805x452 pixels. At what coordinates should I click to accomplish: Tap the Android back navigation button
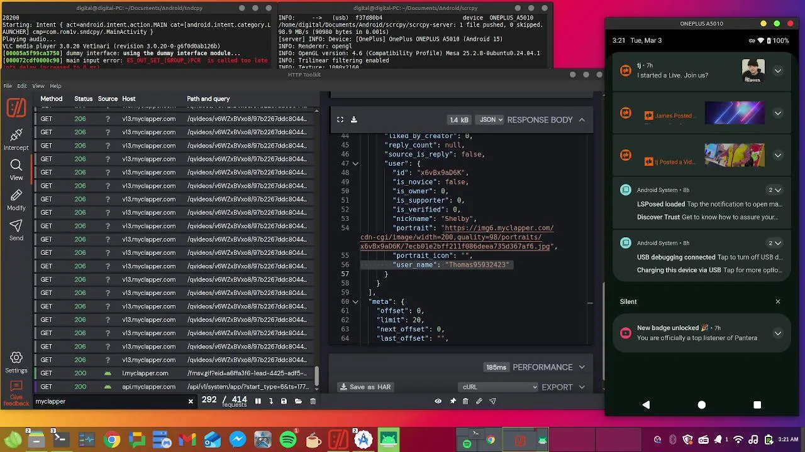pos(646,405)
